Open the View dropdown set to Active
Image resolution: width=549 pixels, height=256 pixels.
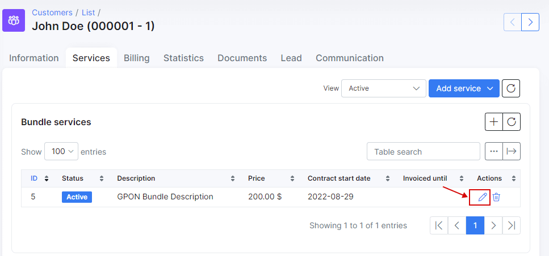(x=384, y=88)
